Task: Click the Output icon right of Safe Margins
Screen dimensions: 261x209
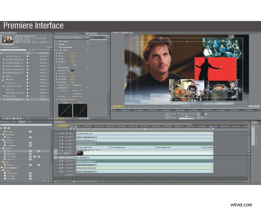Action: [x=206, y=114]
